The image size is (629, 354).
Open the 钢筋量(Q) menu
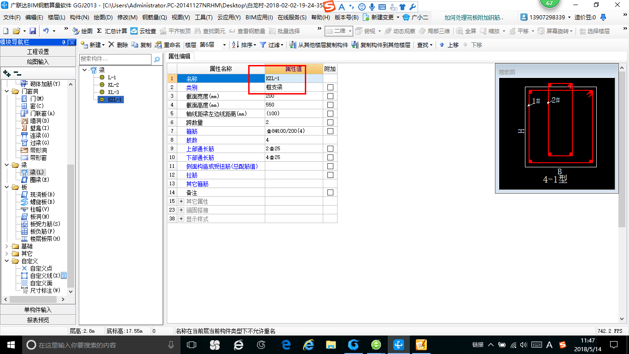coord(154,18)
